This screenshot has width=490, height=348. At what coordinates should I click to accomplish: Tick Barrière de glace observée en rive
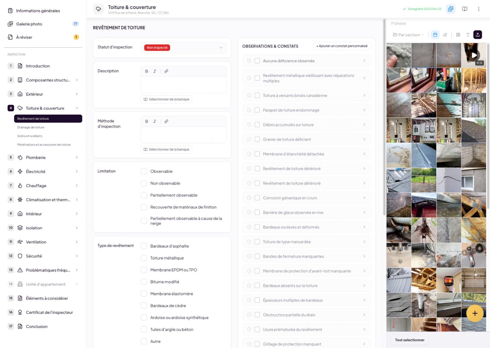tap(257, 212)
